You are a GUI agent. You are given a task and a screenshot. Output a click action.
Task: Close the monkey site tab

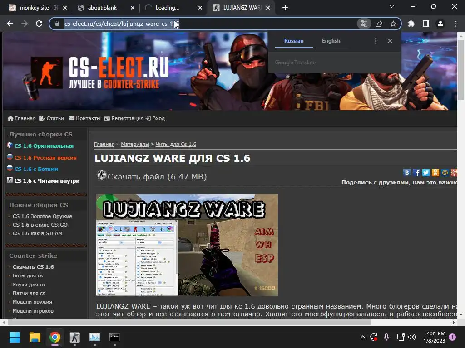[65, 8]
